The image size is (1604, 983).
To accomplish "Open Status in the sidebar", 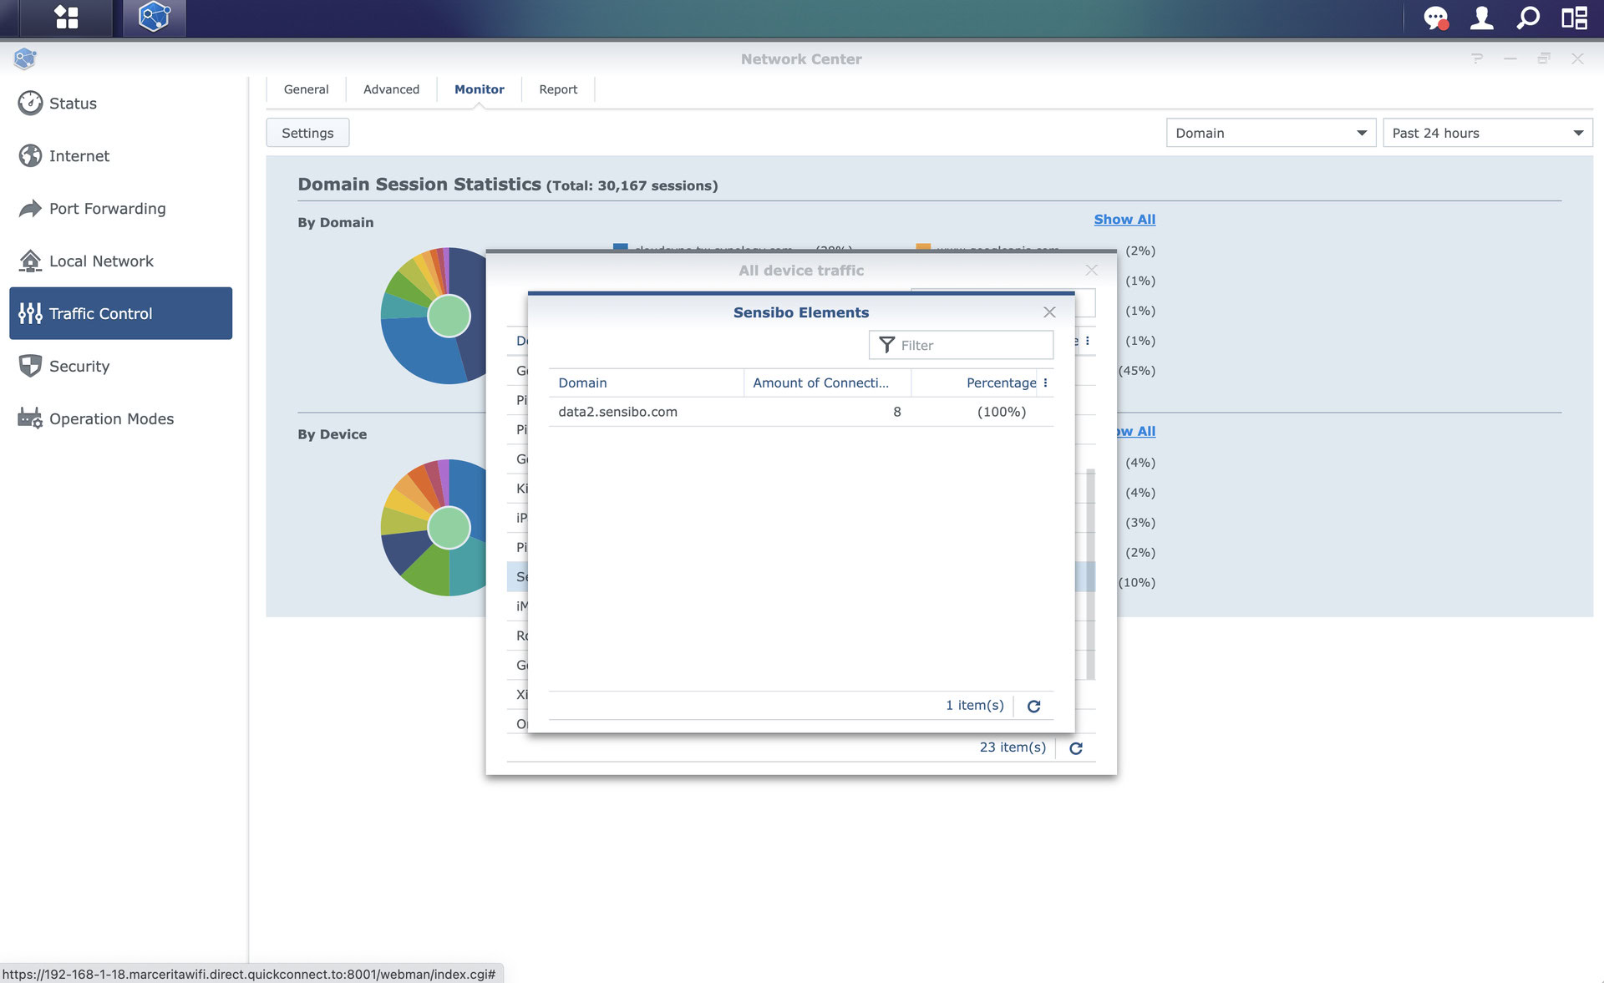I will (x=120, y=103).
